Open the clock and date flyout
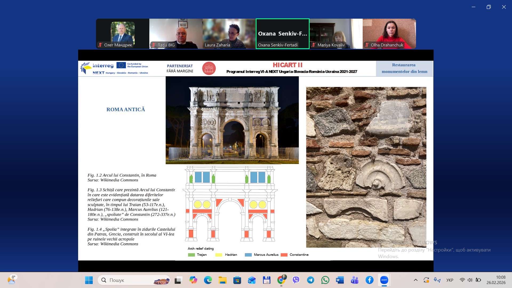The image size is (512, 288). pyautogui.click(x=496, y=280)
